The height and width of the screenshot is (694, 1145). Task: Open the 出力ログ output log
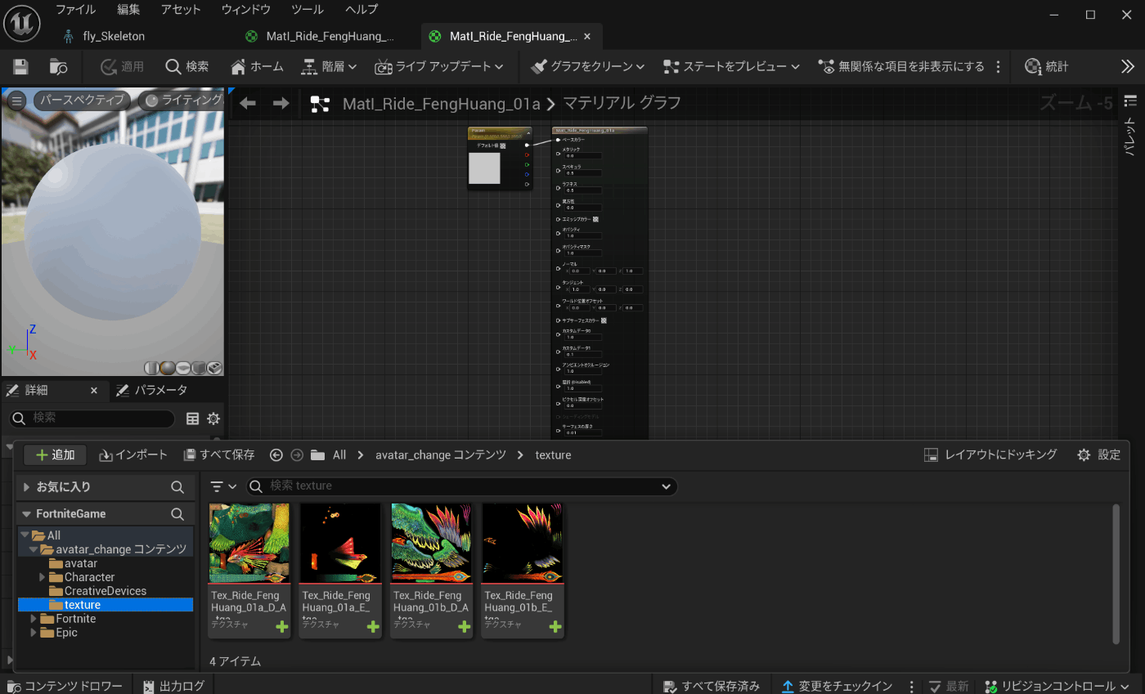tap(173, 686)
